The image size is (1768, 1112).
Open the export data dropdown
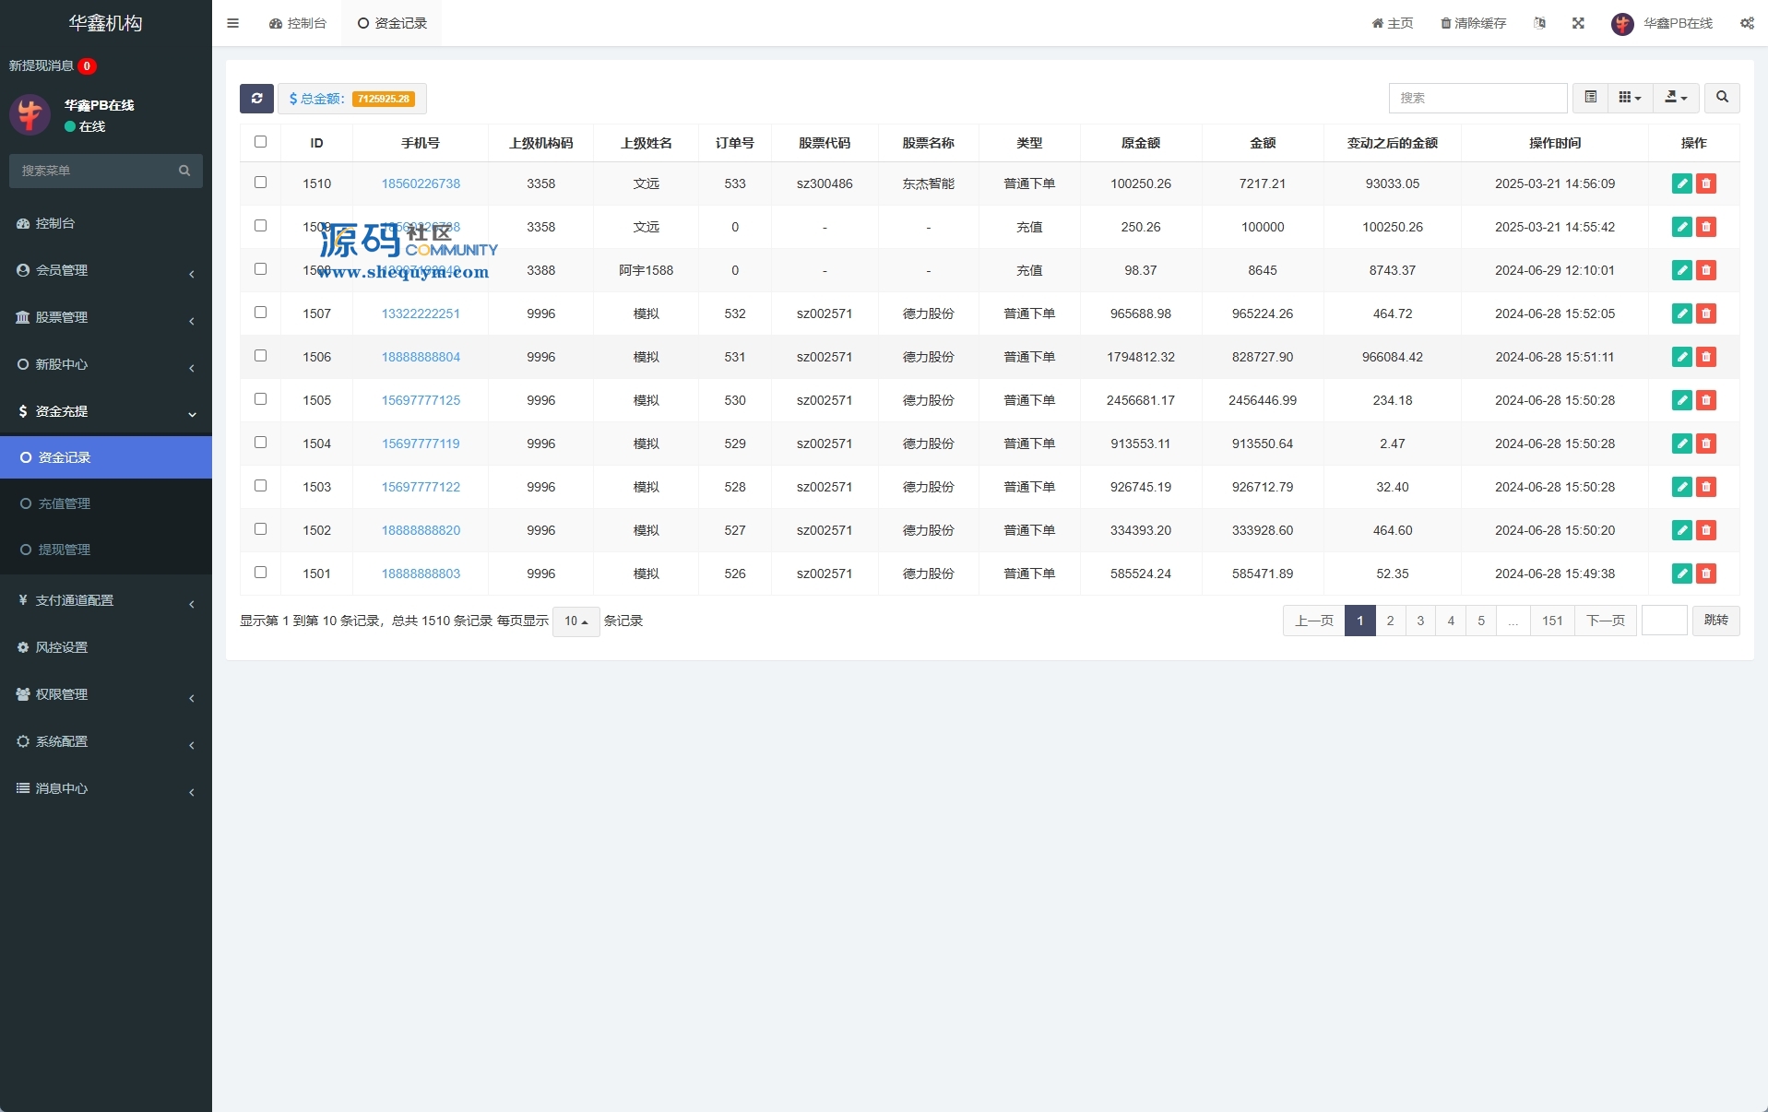pos(1676,98)
